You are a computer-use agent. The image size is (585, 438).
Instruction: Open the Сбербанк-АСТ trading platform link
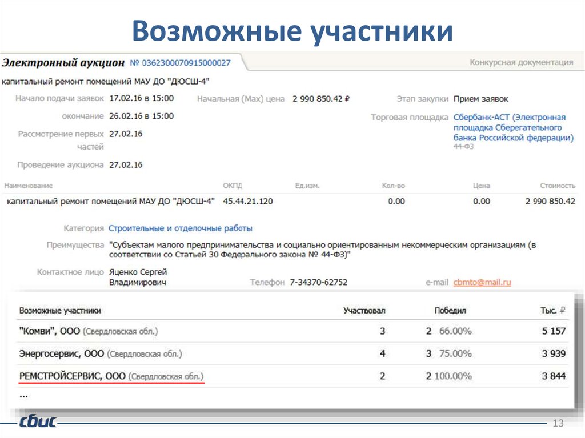514,127
